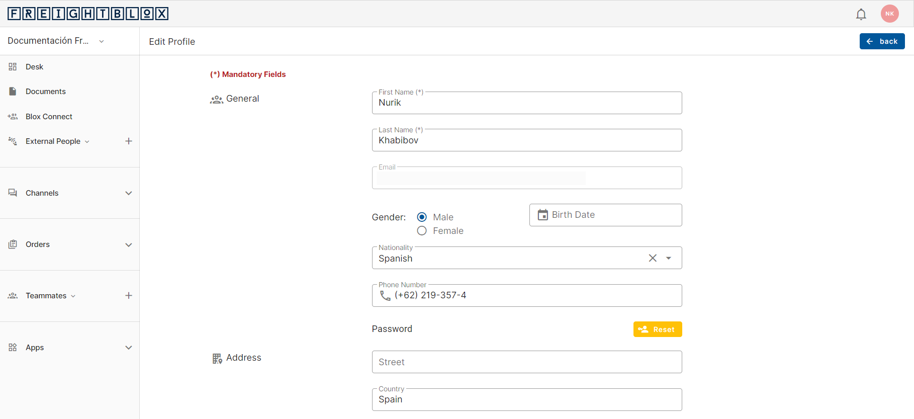Select the Male gender option
The width and height of the screenshot is (914, 419).
(422, 217)
